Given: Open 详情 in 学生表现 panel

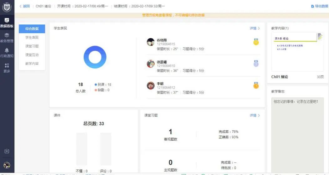Looking at the screenshot, I should (x=255, y=28).
